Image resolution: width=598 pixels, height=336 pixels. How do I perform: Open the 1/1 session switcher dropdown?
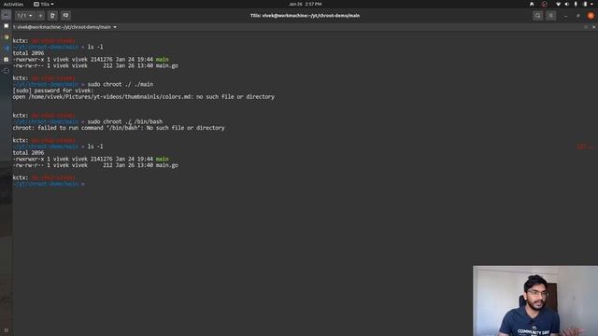(24, 16)
